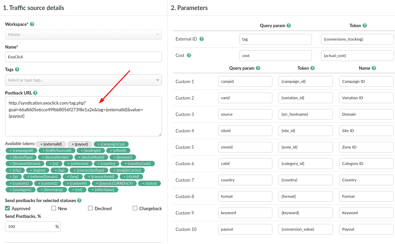Open the Postback URL help tooltip icon
The width and height of the screenshot is (395, 244).
click(35, 93)
